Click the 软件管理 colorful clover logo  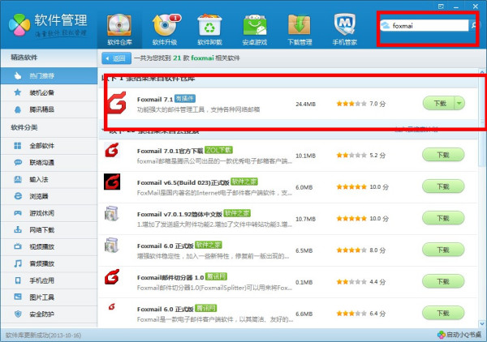[19, 25]
